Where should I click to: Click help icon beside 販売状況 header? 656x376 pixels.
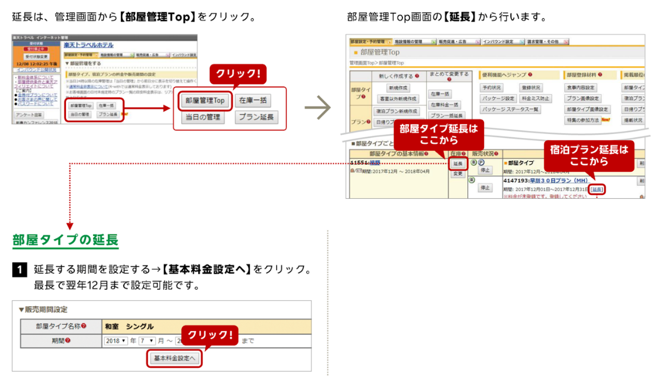pos(496,153)
